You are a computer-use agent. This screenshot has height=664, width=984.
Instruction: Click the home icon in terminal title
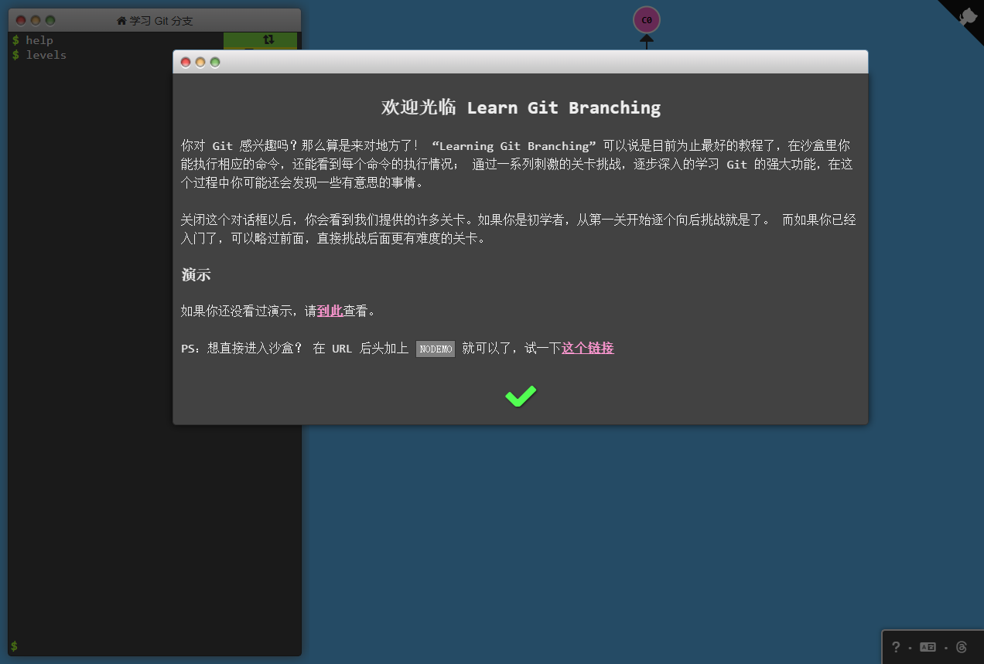[121, 21]
